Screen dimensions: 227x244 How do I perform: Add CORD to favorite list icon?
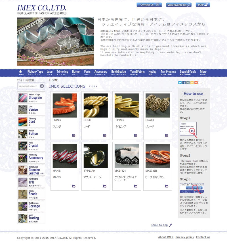[x=105, y=135]
